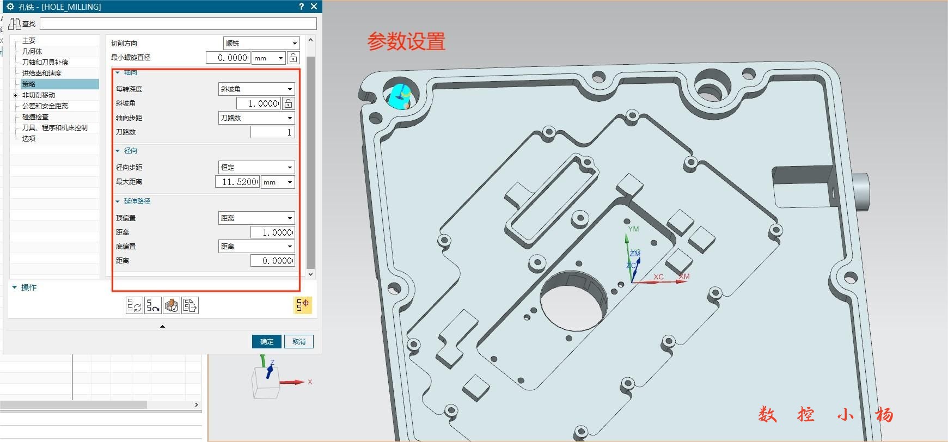The height and width of the screenshot is (442, 948).
Task: Open the 顶偏置 dropdown
Action: click(256, 218)
